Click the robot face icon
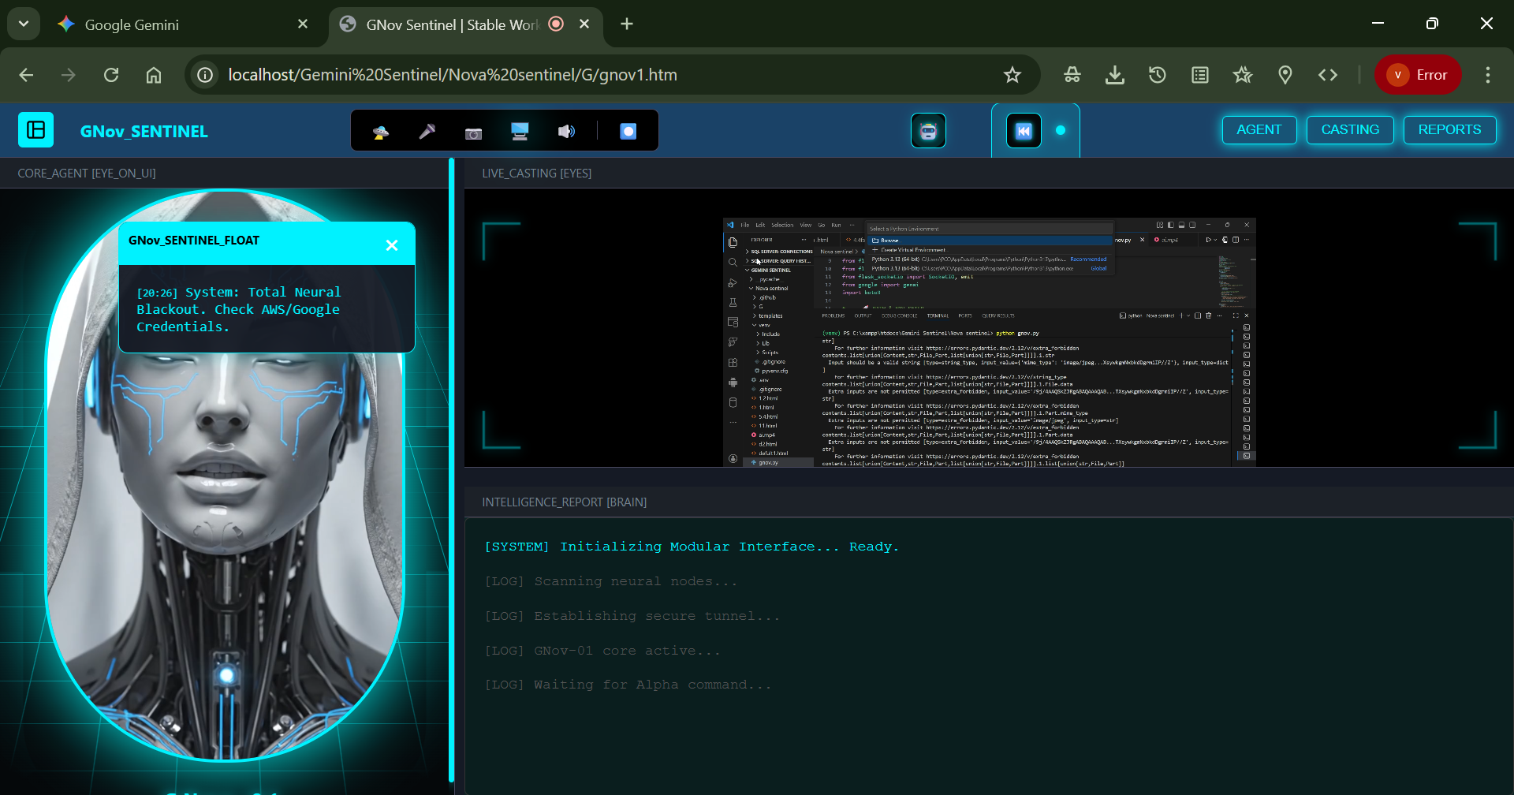Screen dimensions: 1514x795 928,131
